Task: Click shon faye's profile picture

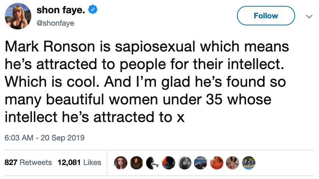Action: pos(18,16)
